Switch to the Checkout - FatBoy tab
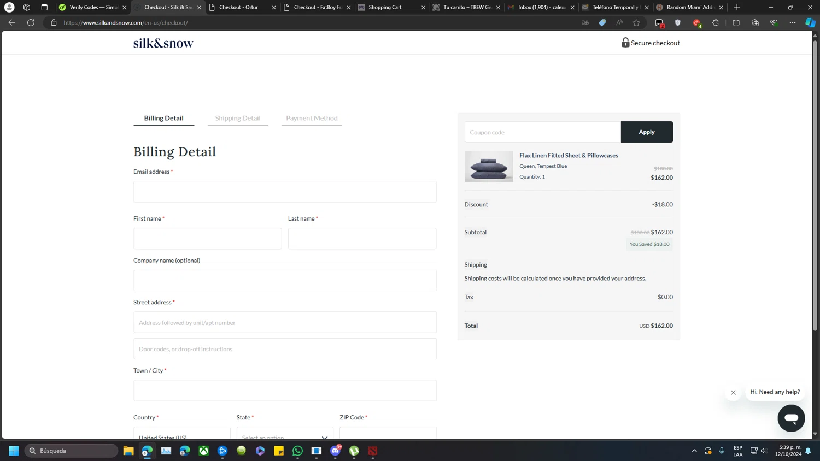 pos(317,7)
